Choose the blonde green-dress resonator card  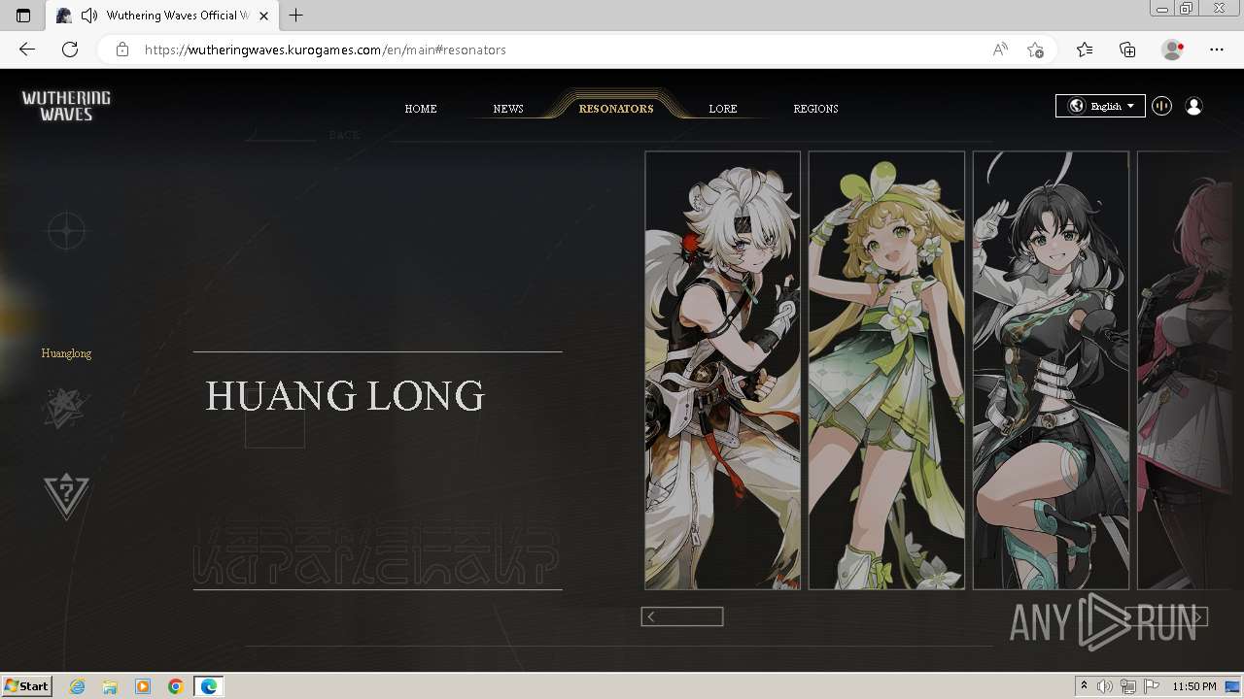coord(886,370)
